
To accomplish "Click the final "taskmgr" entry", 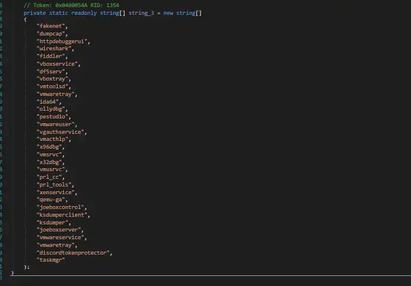I will (x=51, y=260).
